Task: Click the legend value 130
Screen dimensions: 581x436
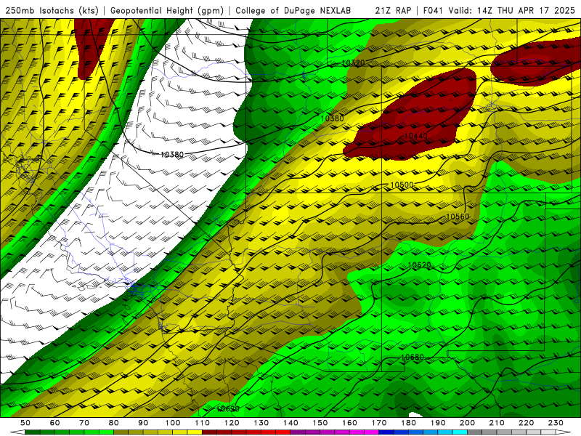Action: pos(261,423)
